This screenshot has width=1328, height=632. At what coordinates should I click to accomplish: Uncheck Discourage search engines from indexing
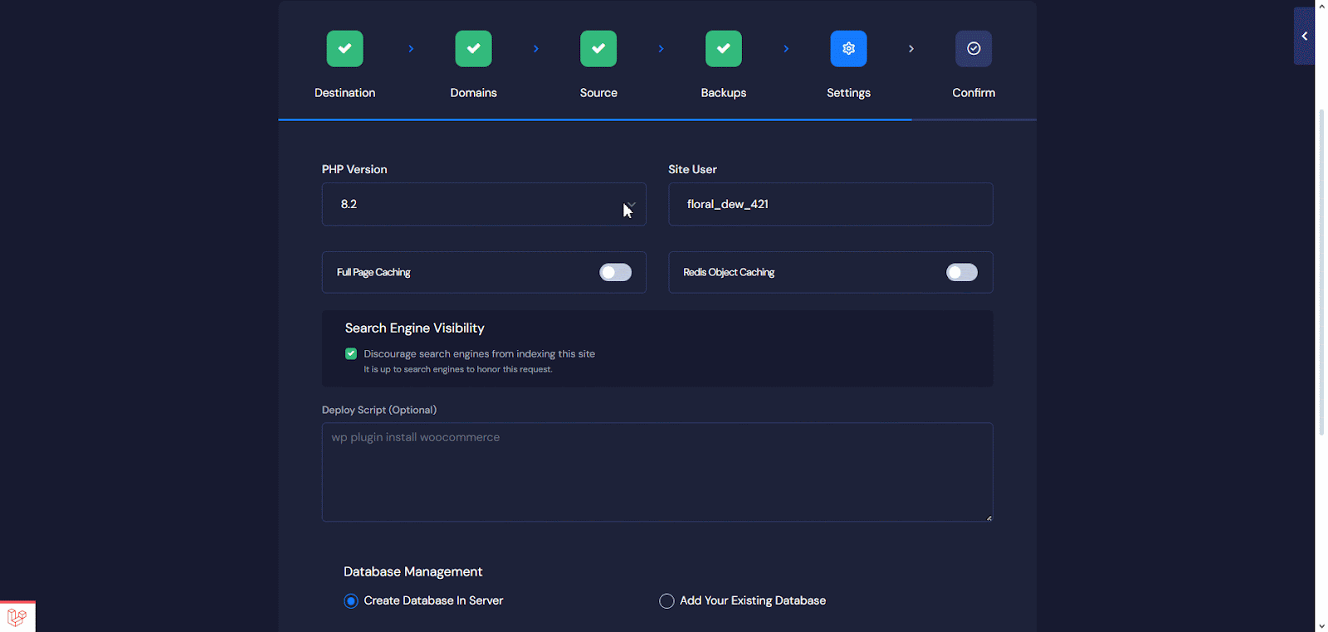(351, 354)
